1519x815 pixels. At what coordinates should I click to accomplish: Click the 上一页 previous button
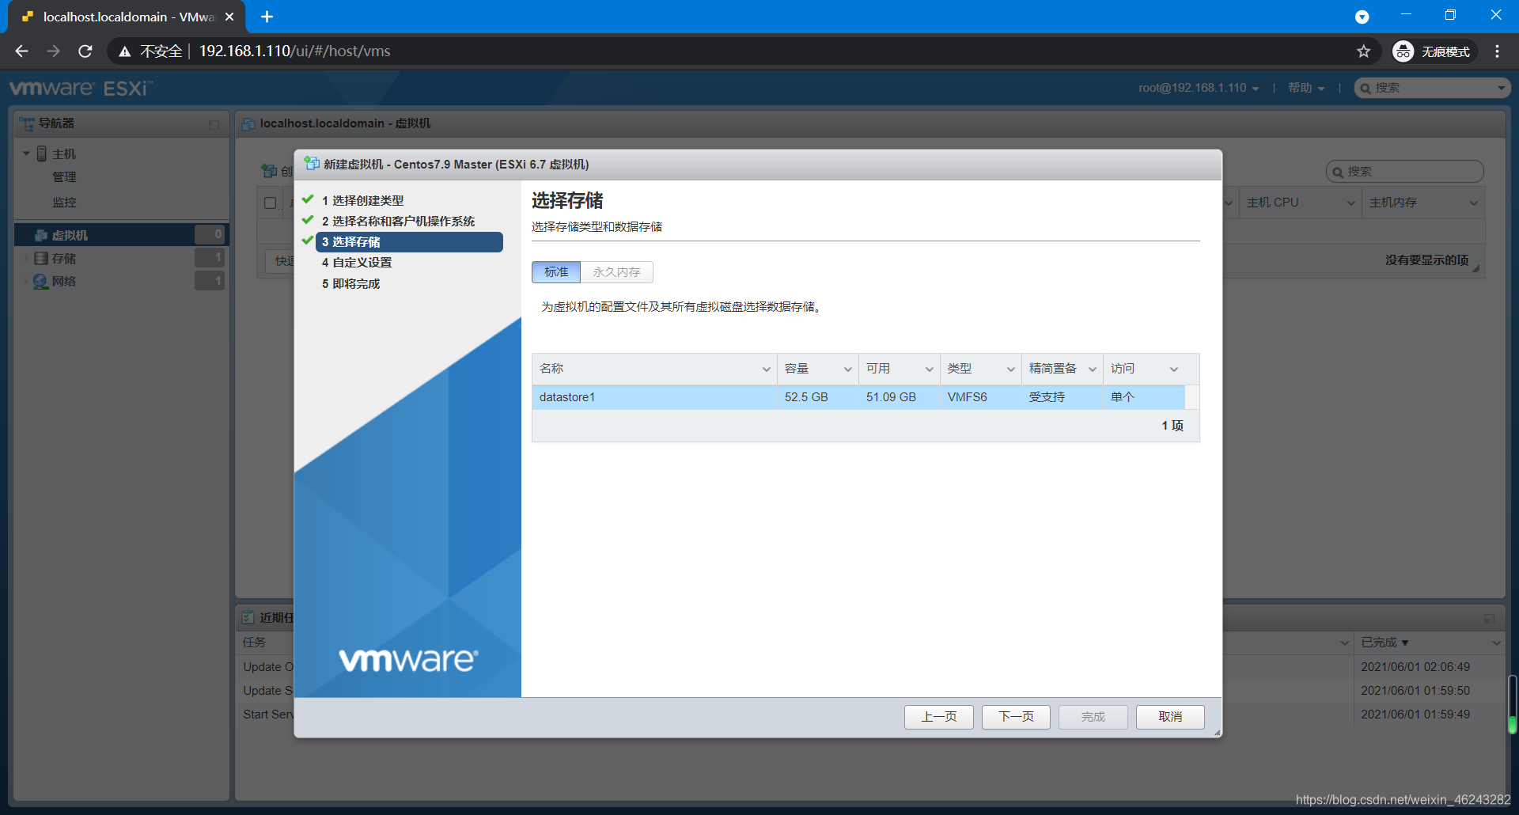tap(939, 717)
